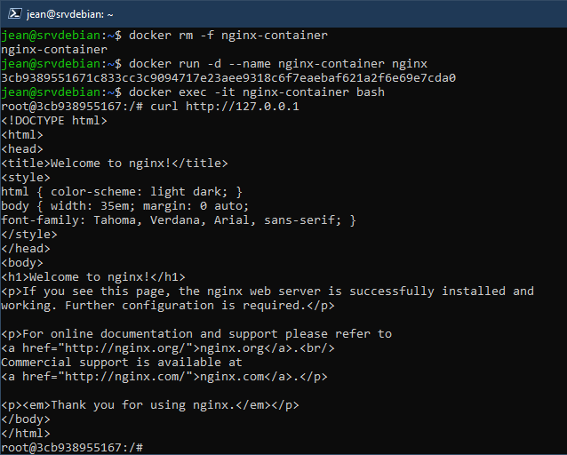Click the docker rm -f nginx-container command
Screen dimensions: 567x455
point(228,36)
